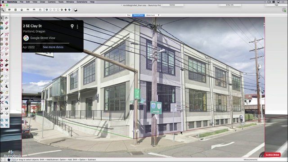Image resolution: width=288 pixels, height=162 pixels.
Task: Open the Window menu
Action: tap(70, 2)
